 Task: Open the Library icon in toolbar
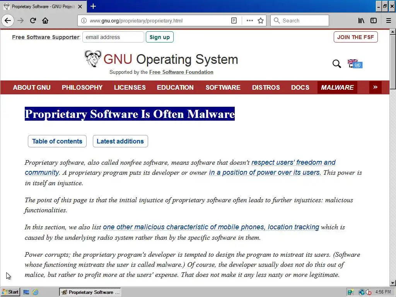click(x=361, y=20)
